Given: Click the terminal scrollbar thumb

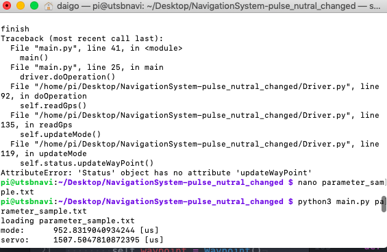Looking at the screenshot, I should (384, 204).
